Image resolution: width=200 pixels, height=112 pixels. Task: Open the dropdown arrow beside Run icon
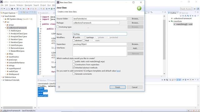point(54,9)
